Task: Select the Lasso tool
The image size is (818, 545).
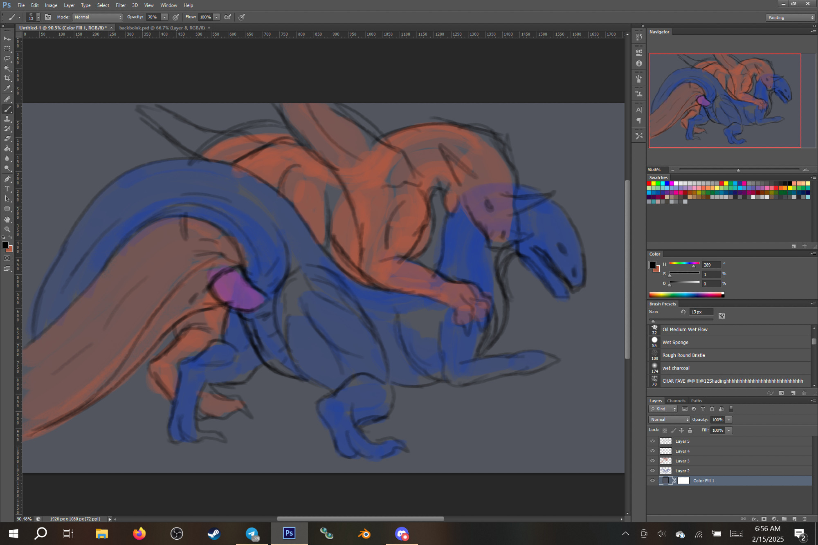Action: [7, 58]
